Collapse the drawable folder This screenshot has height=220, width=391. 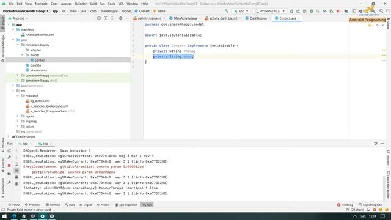coord(18,96)
